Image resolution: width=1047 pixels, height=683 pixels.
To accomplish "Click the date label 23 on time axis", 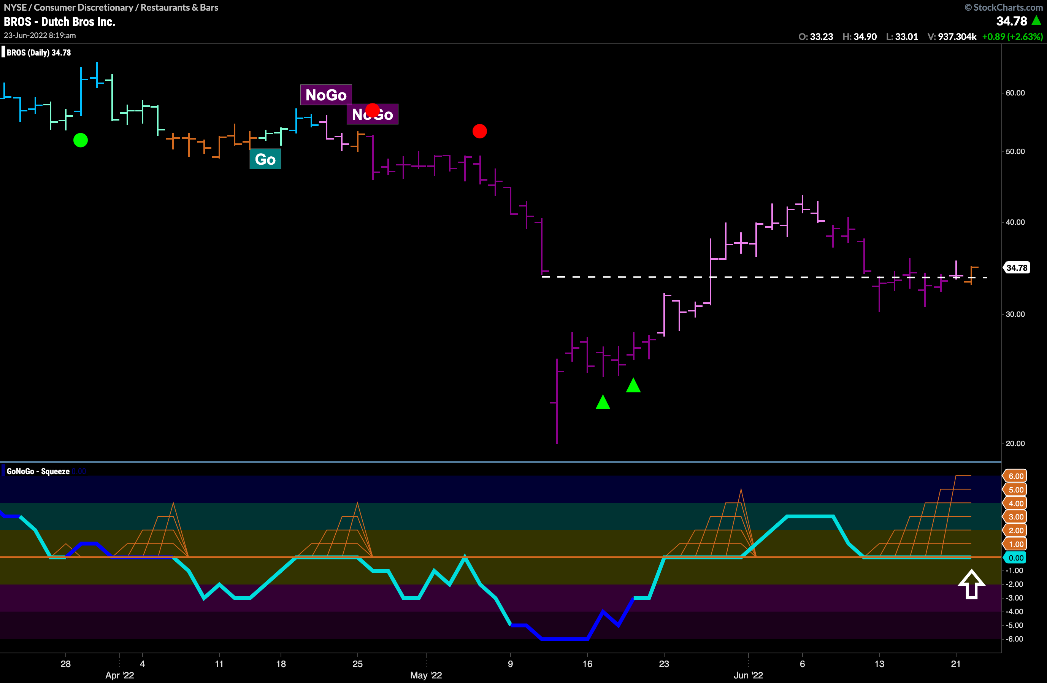I will coord(664,664).
